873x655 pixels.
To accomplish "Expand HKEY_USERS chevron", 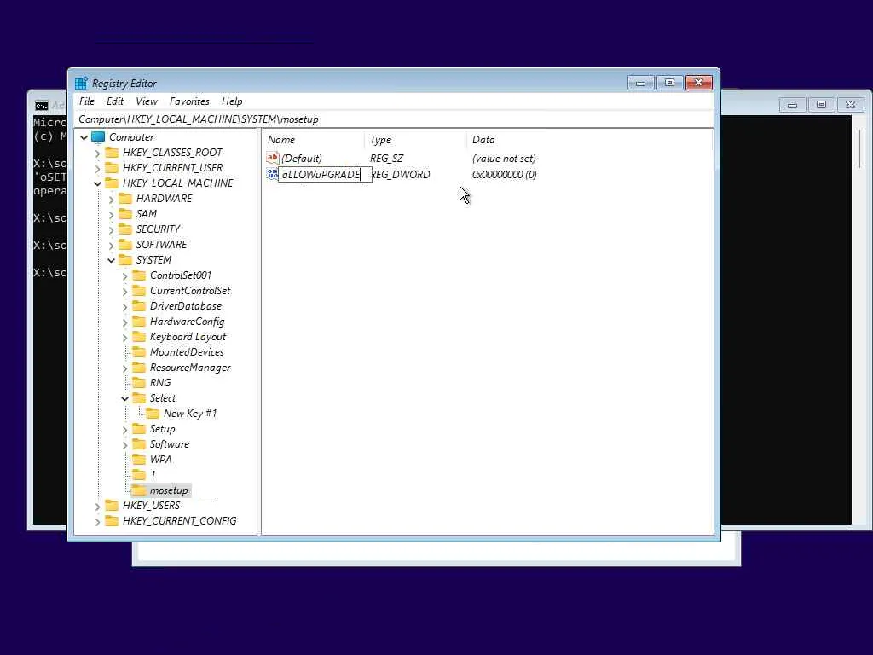I will pos(97,506).
